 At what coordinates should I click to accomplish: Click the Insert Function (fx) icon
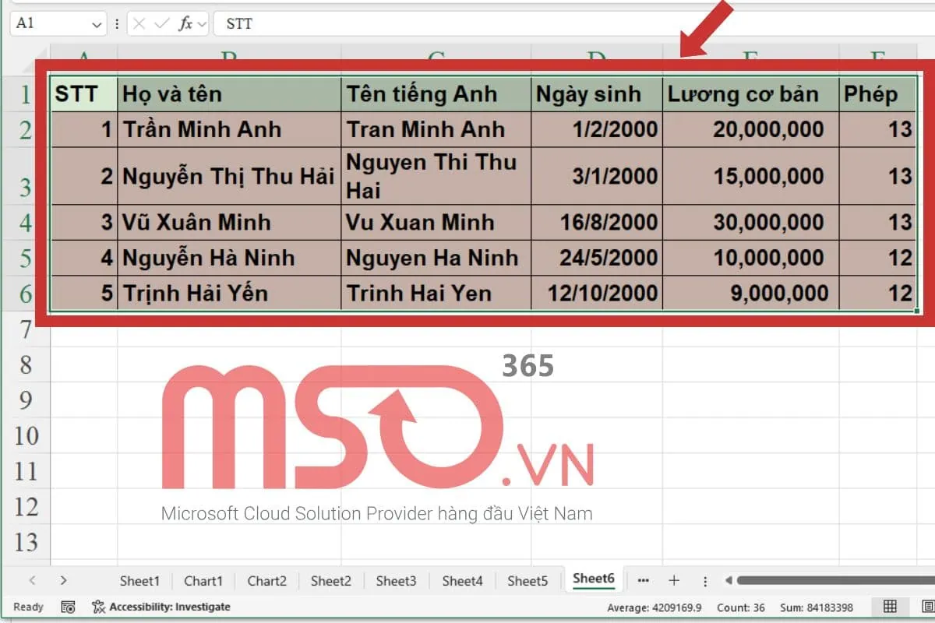(x=185, y=23)
